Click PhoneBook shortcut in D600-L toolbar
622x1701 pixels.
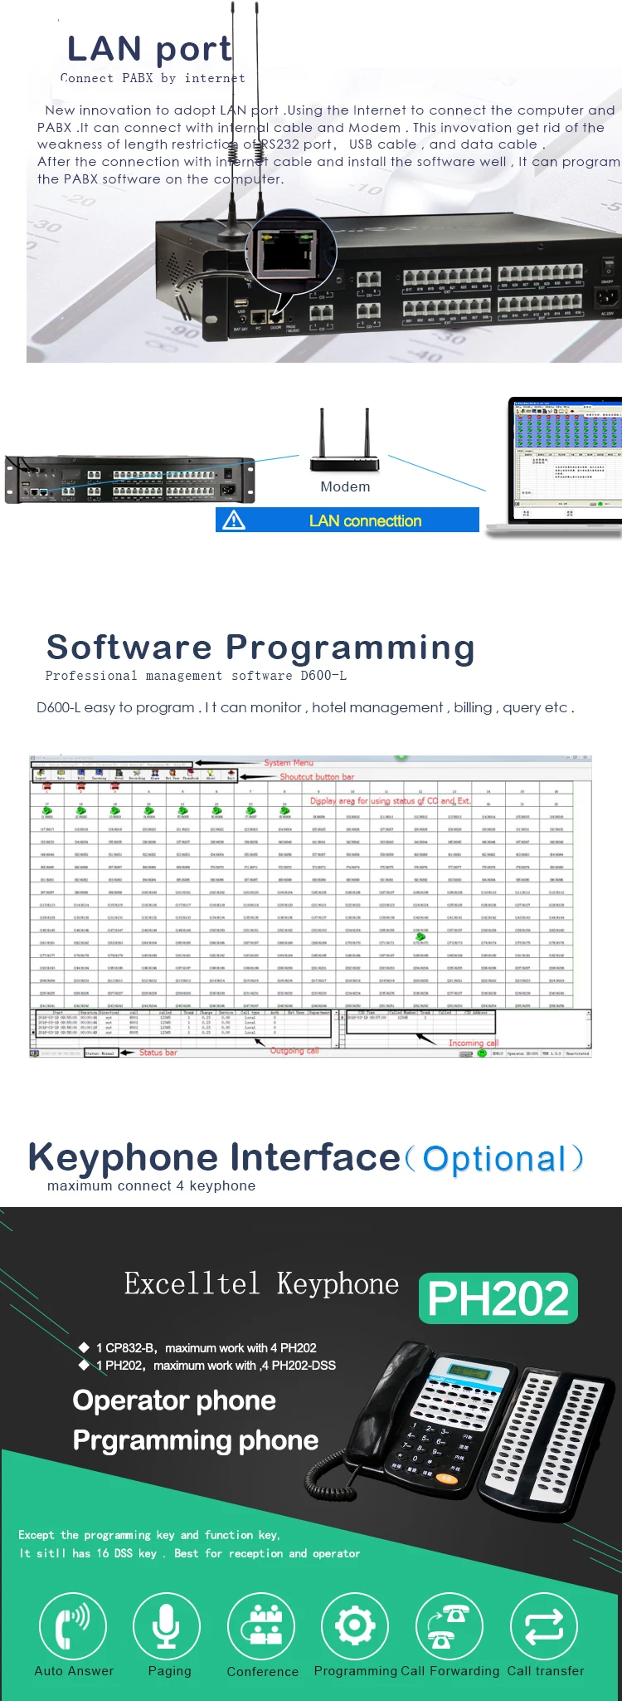[x=191, y=775]
